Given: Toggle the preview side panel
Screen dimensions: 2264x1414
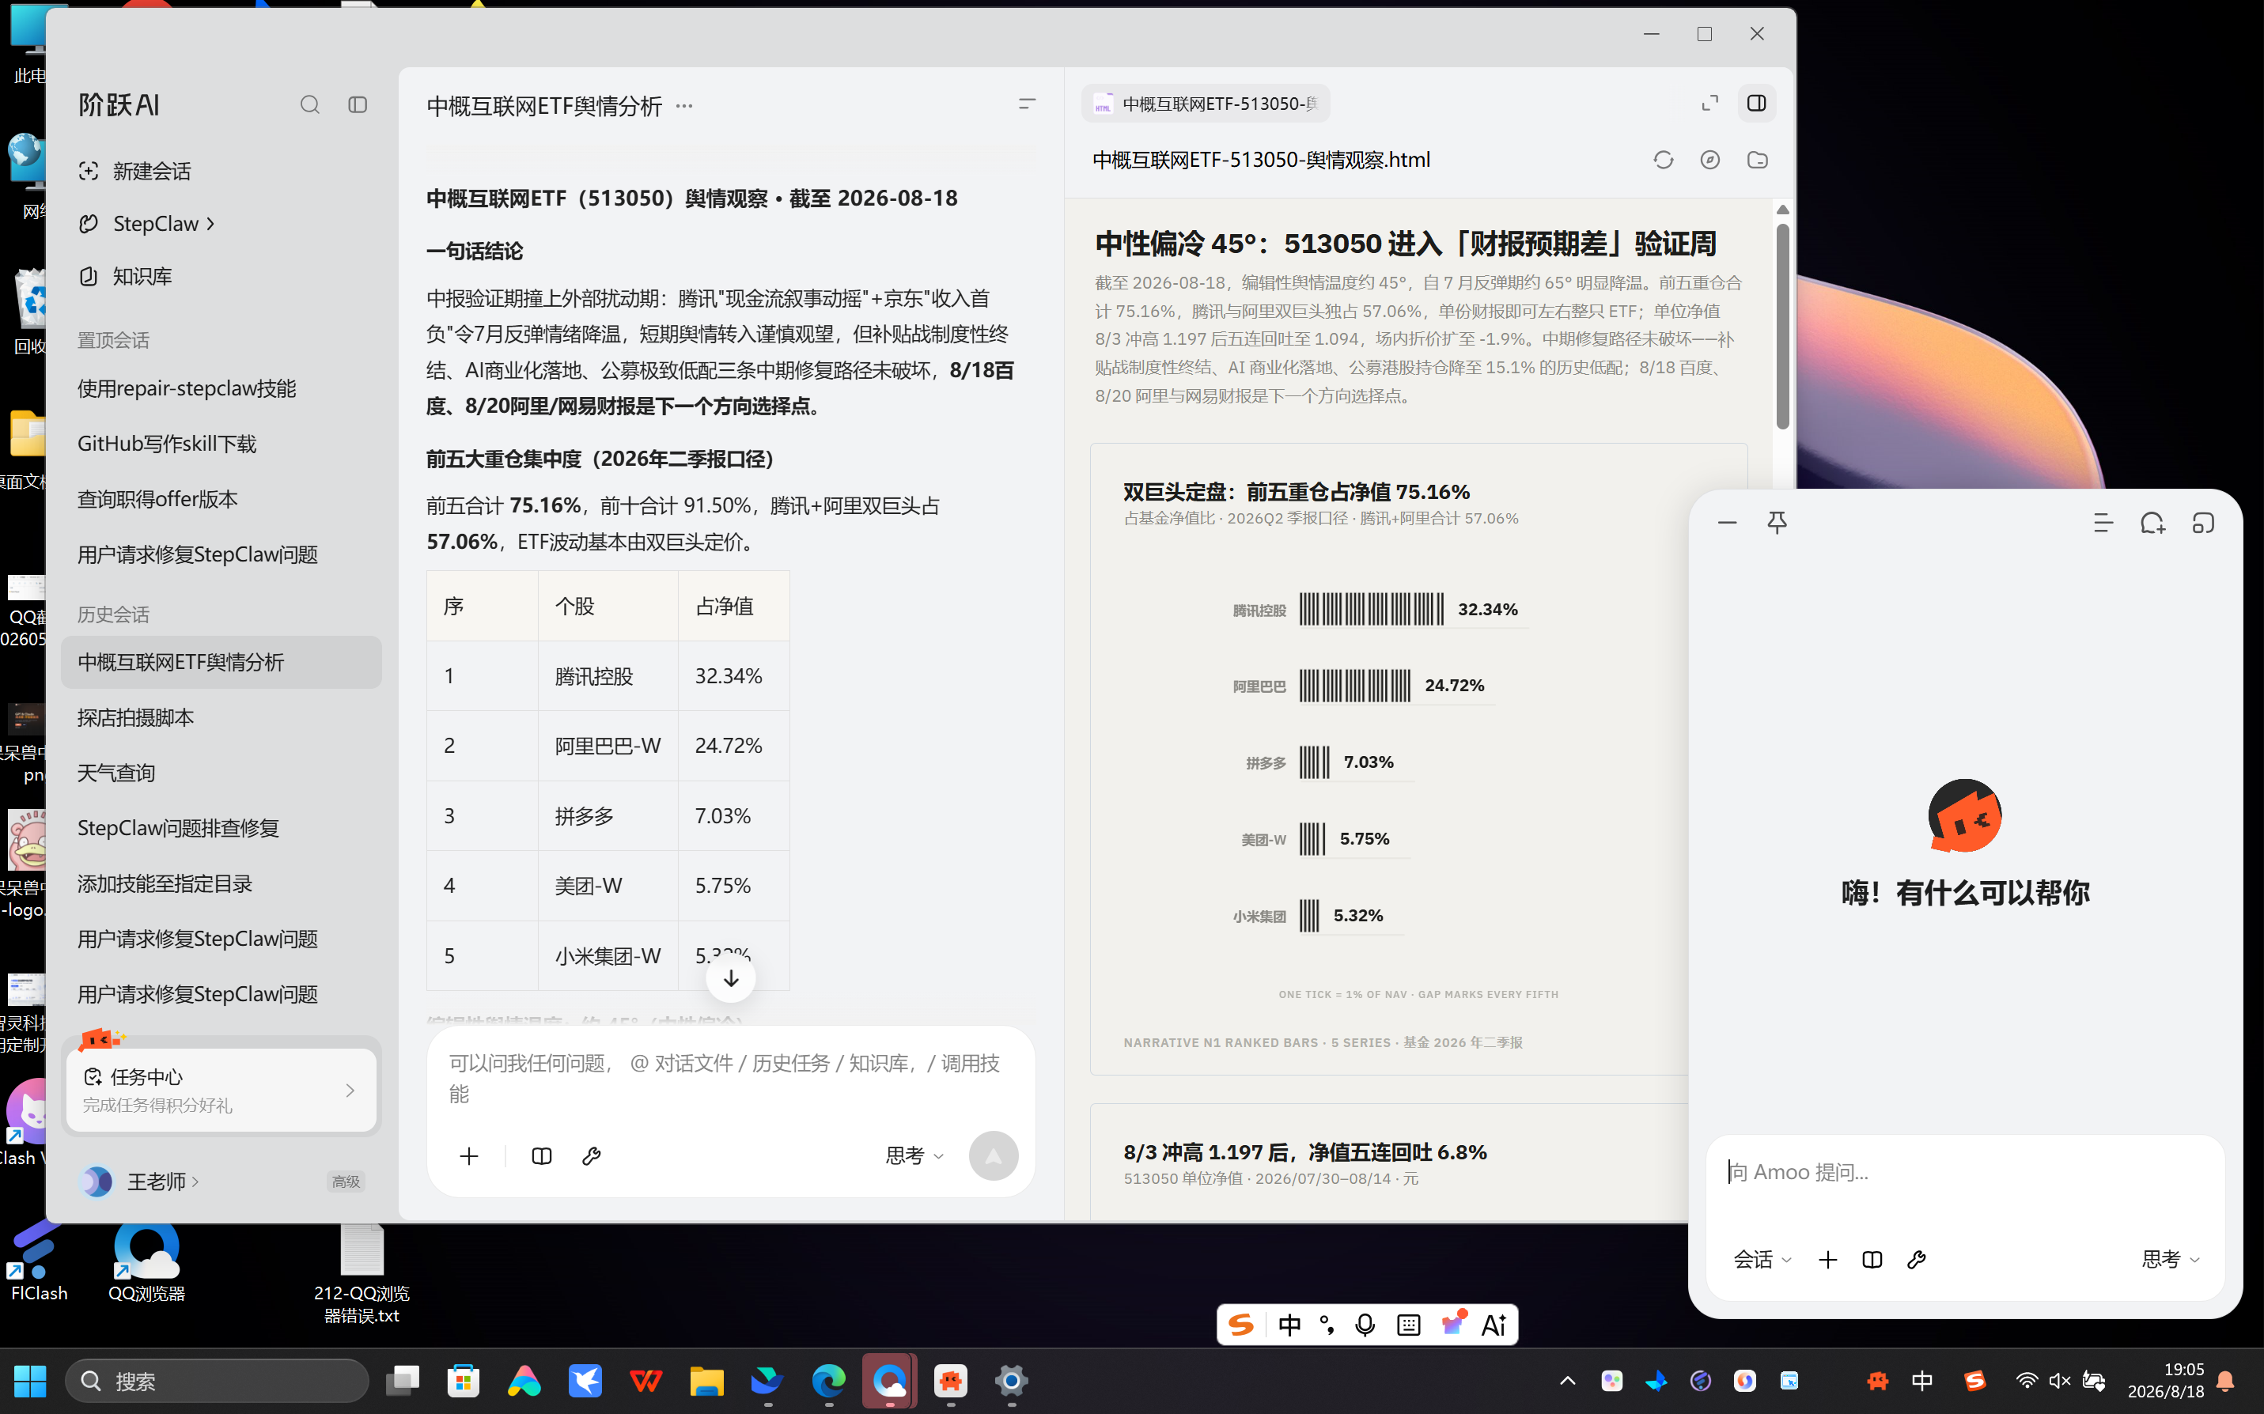Looking at the screenshot, I should 1756,103.
